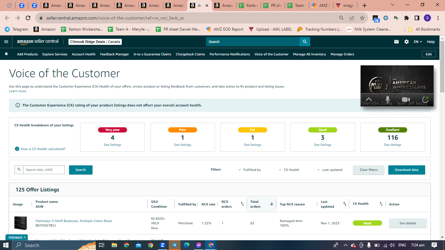Open the Chrome profile avatar S
The width and height of the screenshot is (445, 250).
(x=427, y=18)
